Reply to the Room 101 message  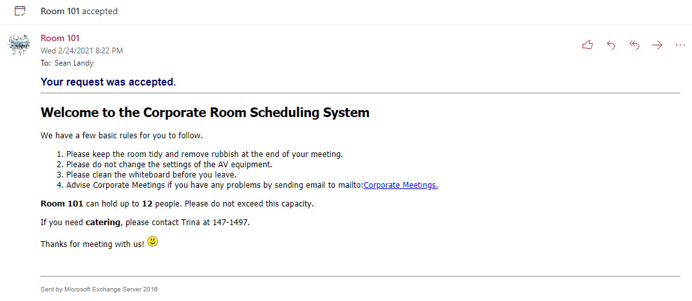[x=611, y=45]
